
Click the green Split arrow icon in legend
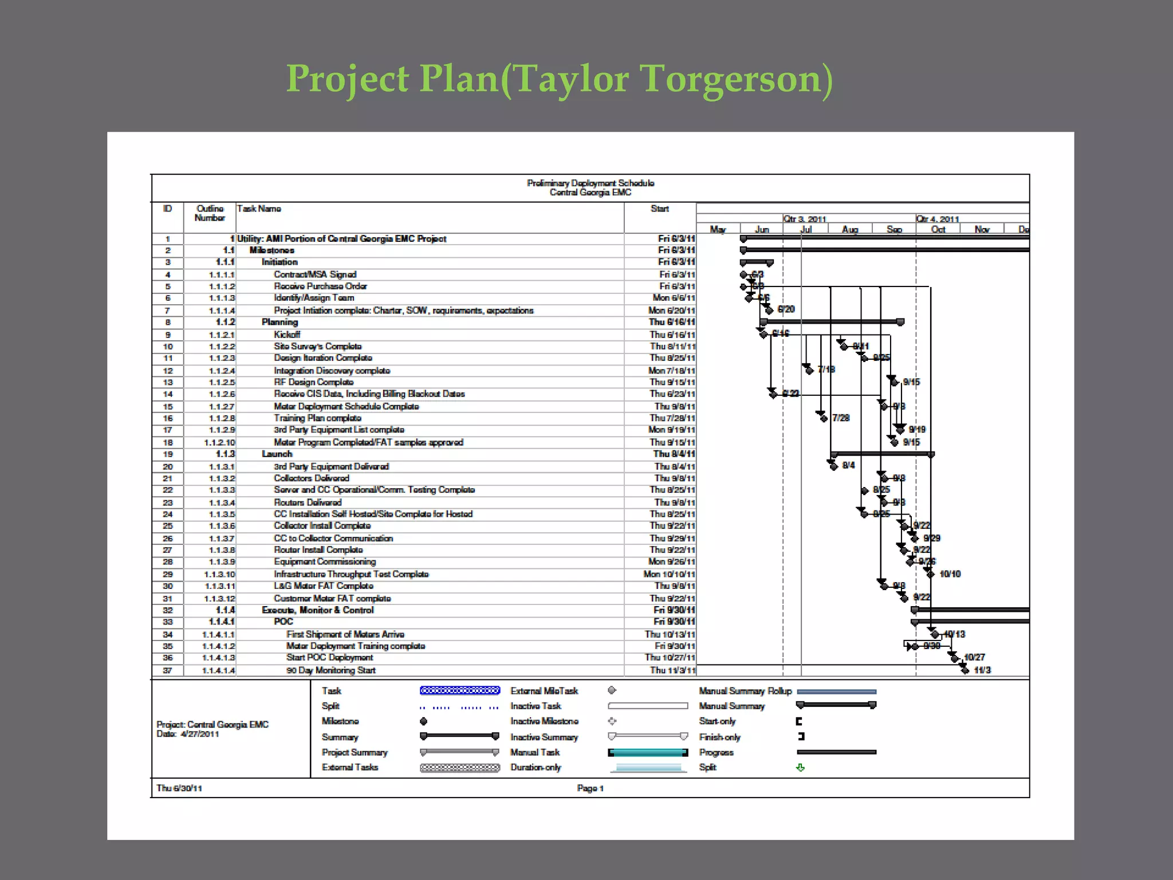click(801, 768)
